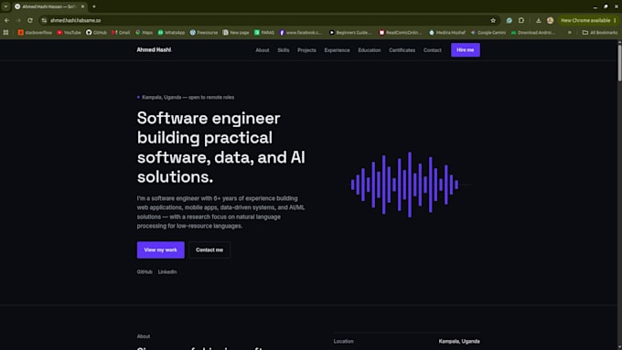Click the Contact me button

(x=209, y=249)
